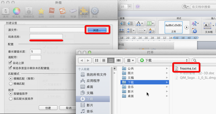The image size is (216, 114).
Task: Switch file dialog to icon view
Action: pyautogui.click(x=97, y=60)
